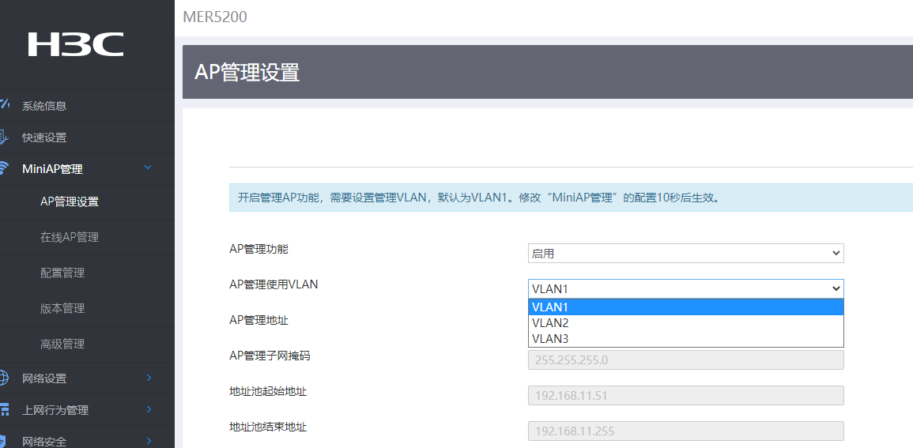Image resolution: width=913 pixels, height=448 pixels.
Task: Choose VLAN2 from the dropdown list
Action: pos(685,323)
